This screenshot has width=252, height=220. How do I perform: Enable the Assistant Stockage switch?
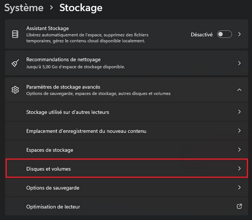pyautogui.click(x=224, y=34)
